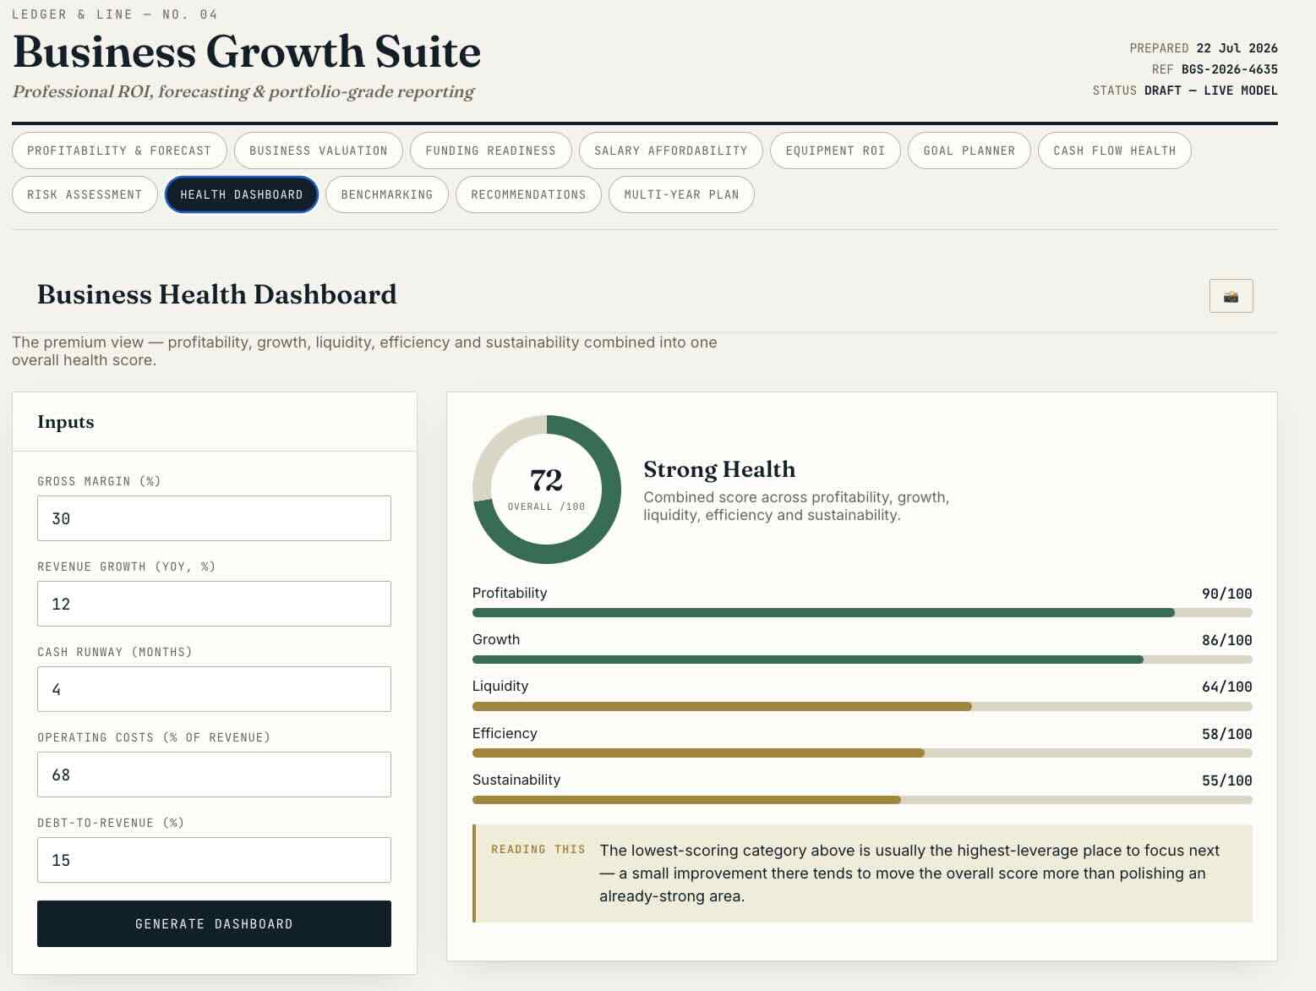Switch to Goal Planner tab

coord(969,151)
